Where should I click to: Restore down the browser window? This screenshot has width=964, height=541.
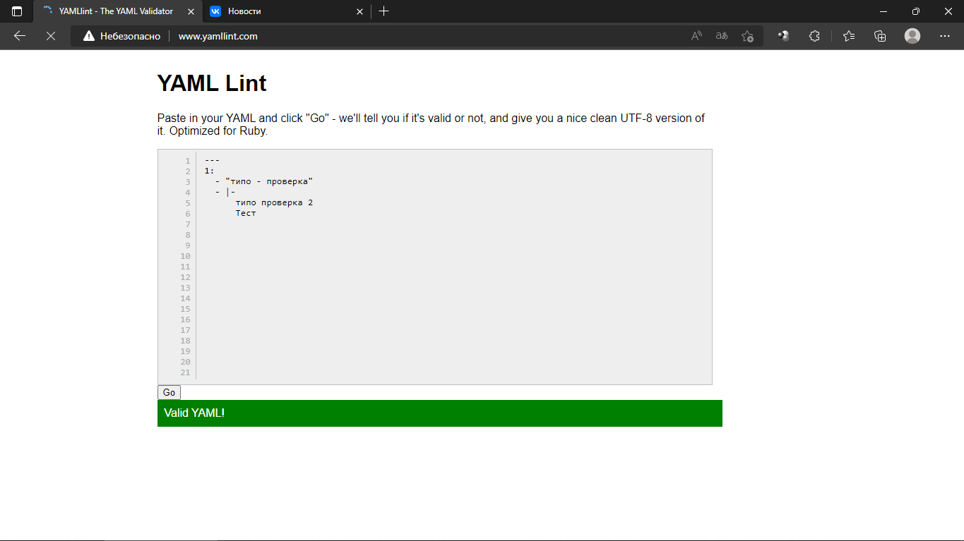(x=916, y=11)
